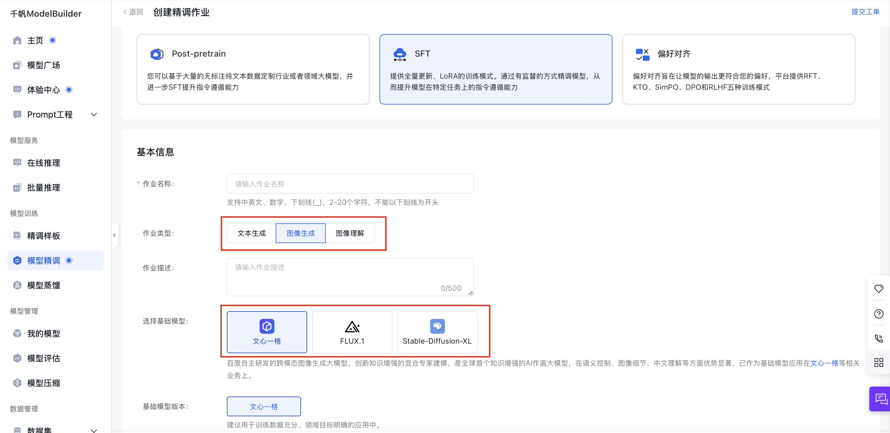
Task: Click the 作业描述 text area
Action: (350, 277)
